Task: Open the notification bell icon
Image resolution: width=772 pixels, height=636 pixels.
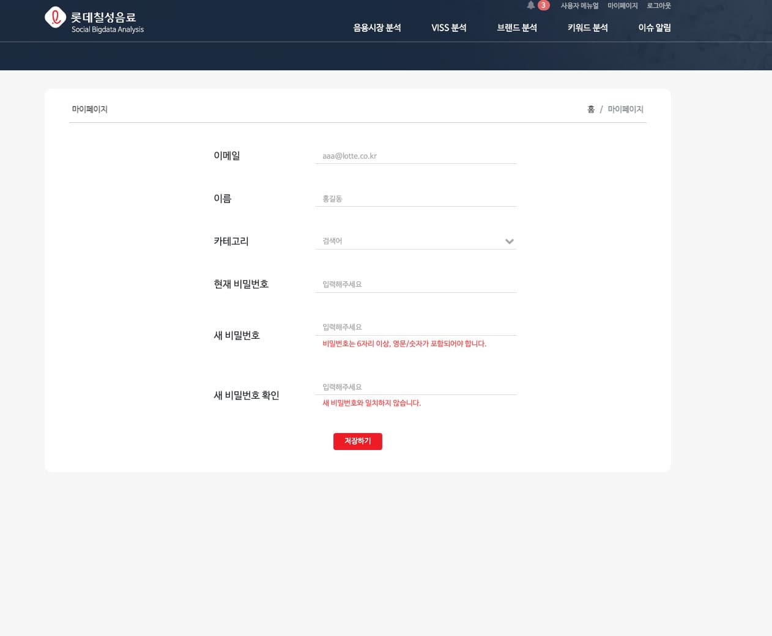Action: (530, 6)
